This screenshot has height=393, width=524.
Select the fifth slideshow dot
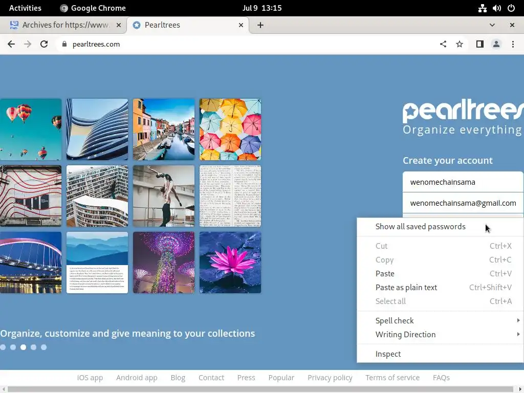(44, 347)
